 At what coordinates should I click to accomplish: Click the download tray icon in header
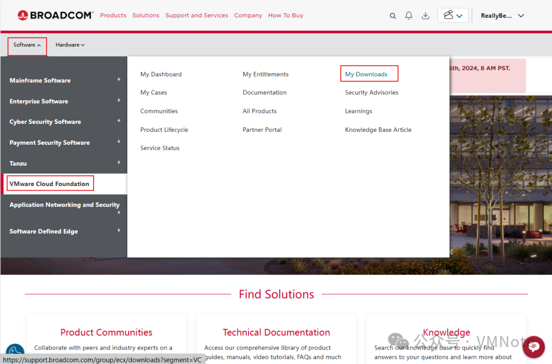pos(425,15)
